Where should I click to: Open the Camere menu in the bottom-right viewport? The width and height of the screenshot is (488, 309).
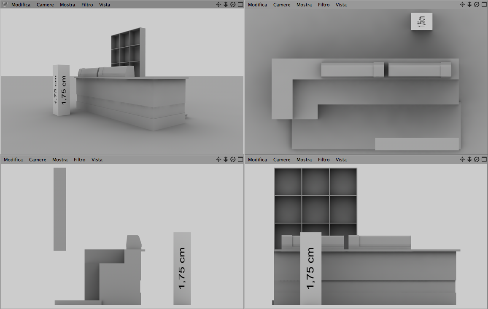pyautogui.click(x=282, y=160)
